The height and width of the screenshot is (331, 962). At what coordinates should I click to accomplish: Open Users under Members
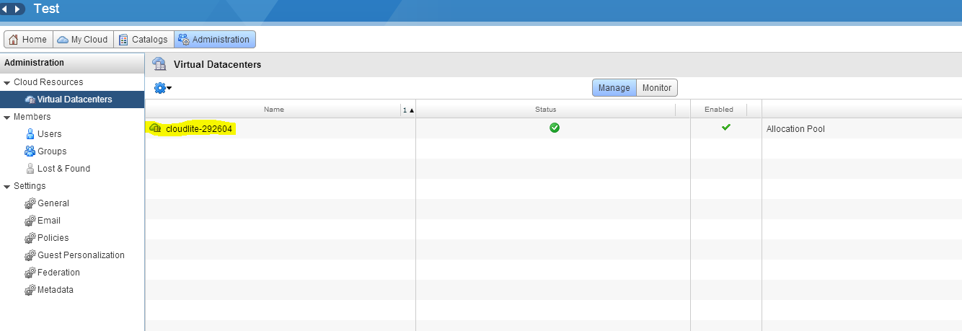[49, 134]
